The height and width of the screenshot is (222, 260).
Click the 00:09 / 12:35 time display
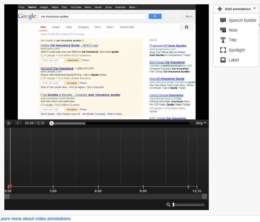(35, 123)
